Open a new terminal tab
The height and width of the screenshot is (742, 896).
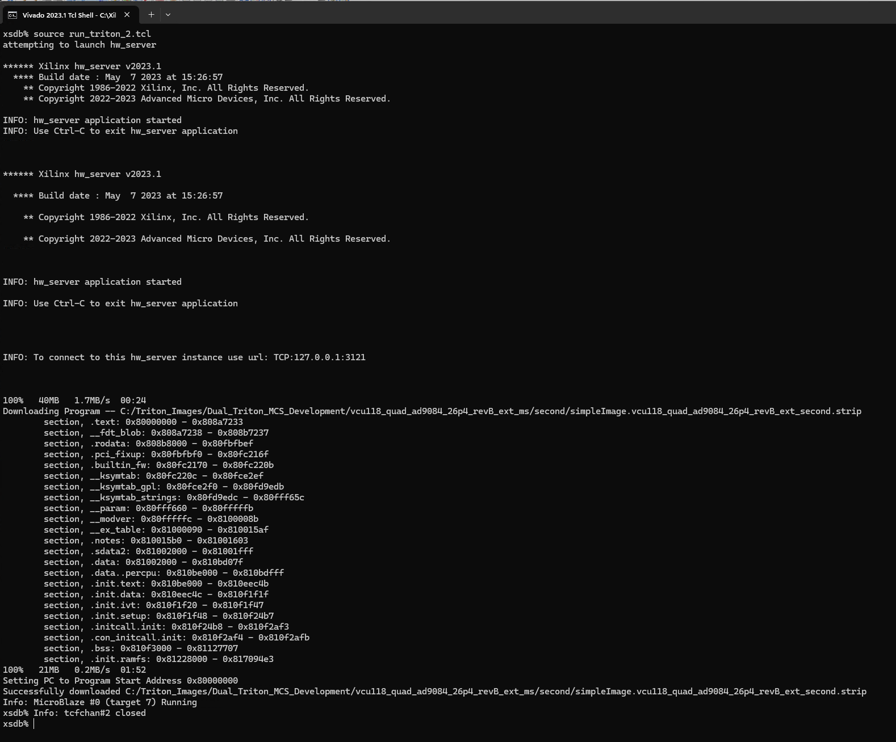click(x=151, y=15)
